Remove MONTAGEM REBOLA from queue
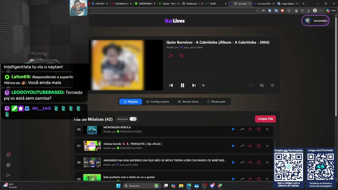Screen dimensions: 338x190 click(x=267, y=129)
